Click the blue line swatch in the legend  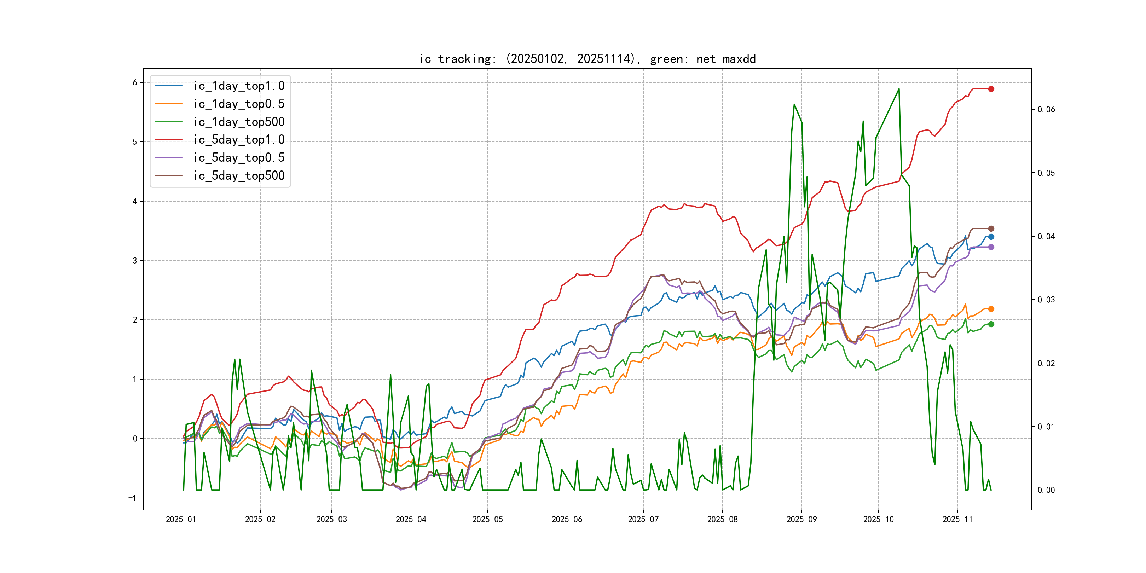(x=168, y=86)
